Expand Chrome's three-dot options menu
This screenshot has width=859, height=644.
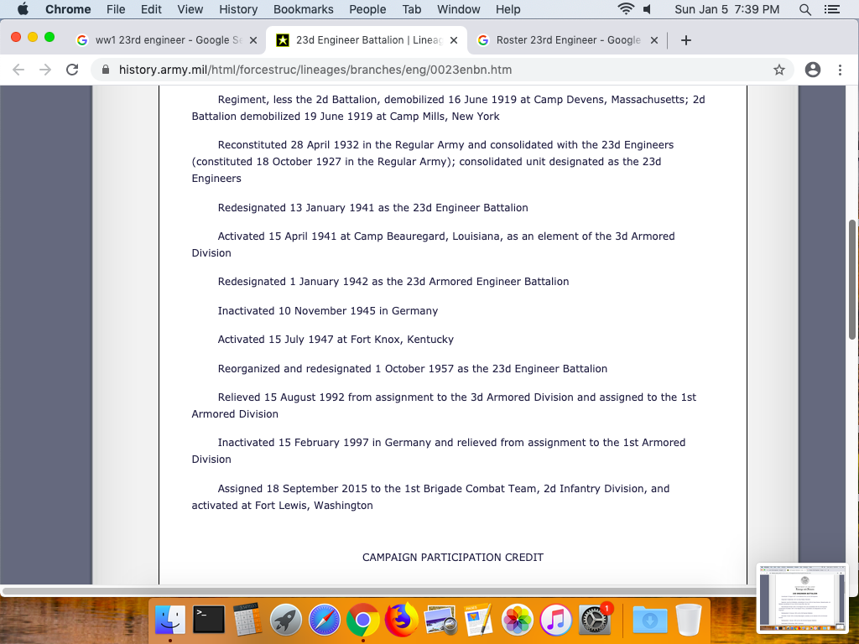[x=840, y=70]
